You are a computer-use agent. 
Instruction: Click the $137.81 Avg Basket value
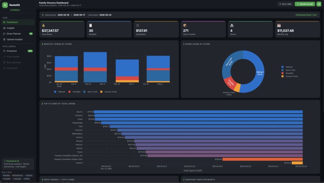(x=141, y=31)
